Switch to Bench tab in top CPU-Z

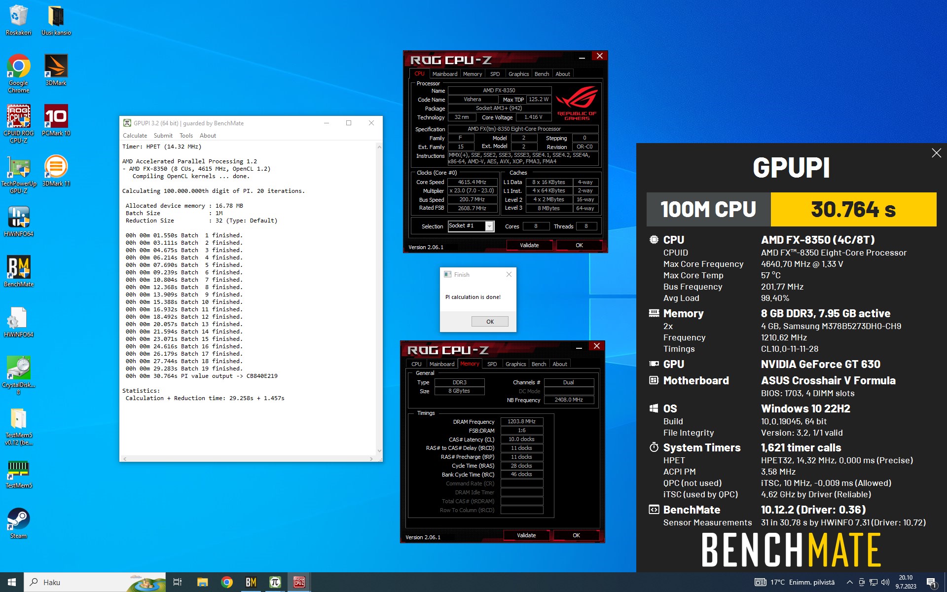pos(542,74)
